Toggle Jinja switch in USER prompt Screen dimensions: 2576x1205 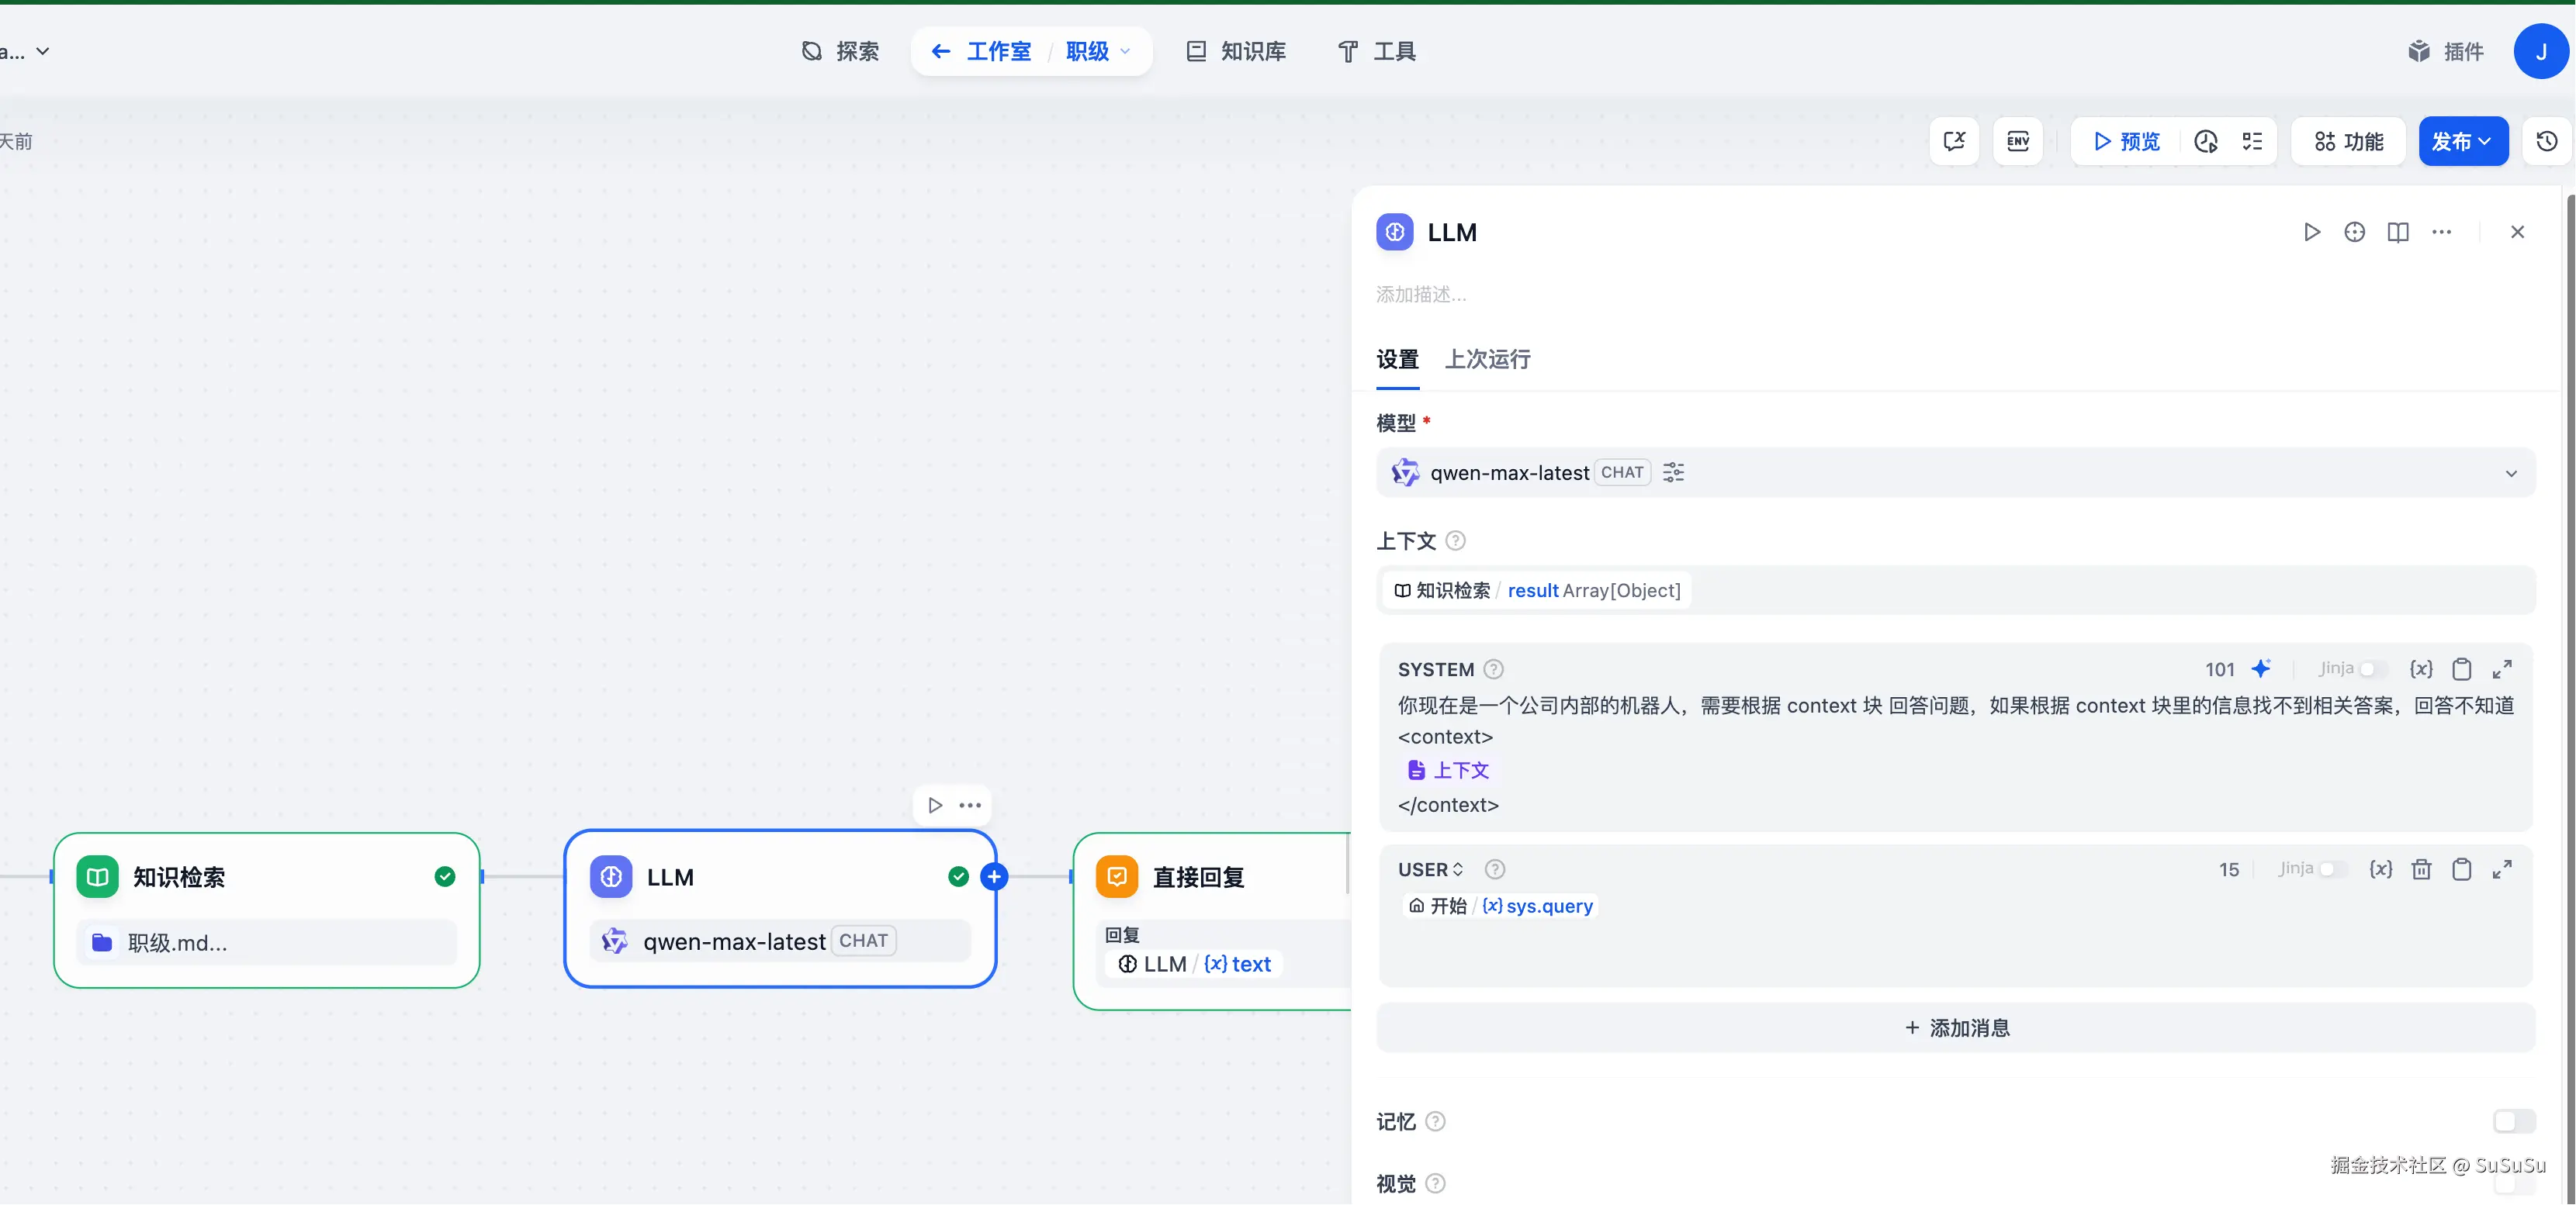[x=2332, y=869]
